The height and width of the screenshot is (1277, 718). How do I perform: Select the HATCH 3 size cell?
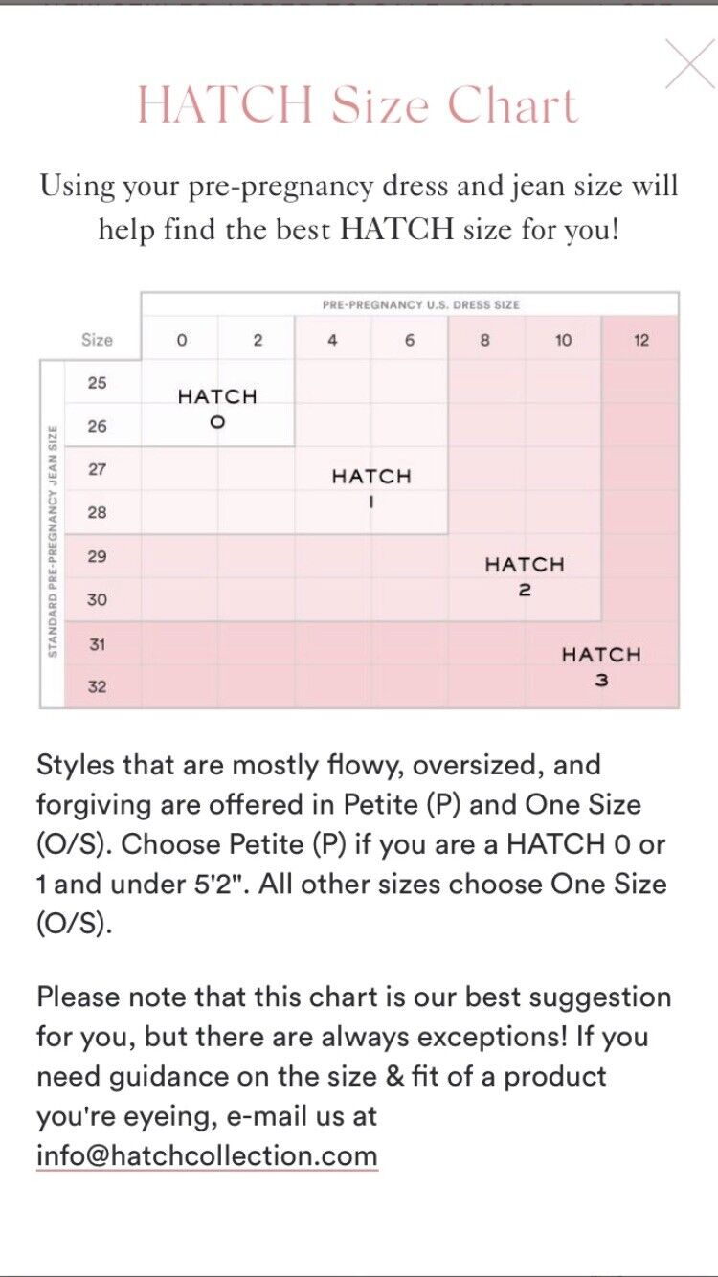coord(601,666)
